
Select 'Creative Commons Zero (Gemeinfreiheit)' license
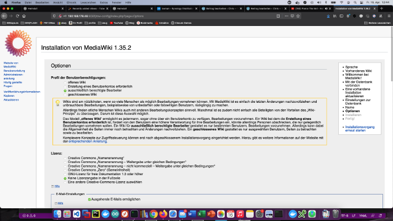65,170
